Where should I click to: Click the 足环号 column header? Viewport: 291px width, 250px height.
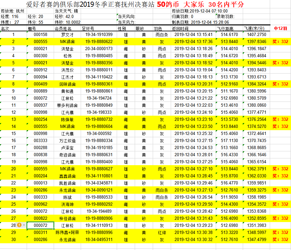coord(88,29)
